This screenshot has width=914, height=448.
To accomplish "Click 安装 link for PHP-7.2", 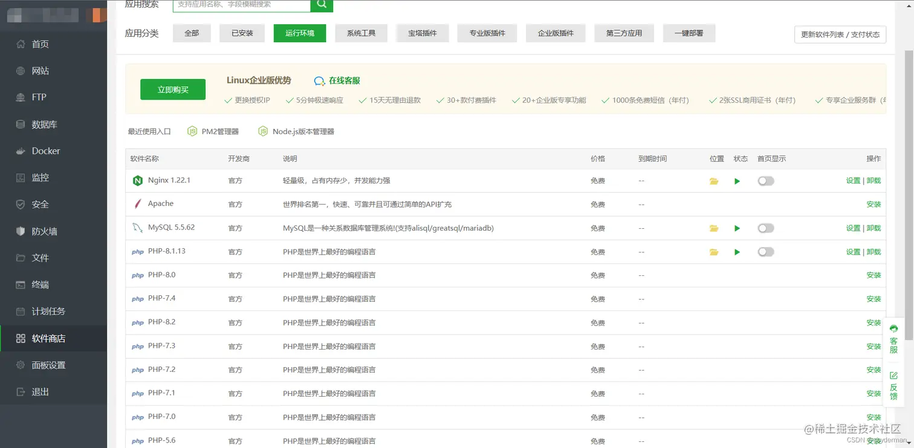I will click(873, 370).
